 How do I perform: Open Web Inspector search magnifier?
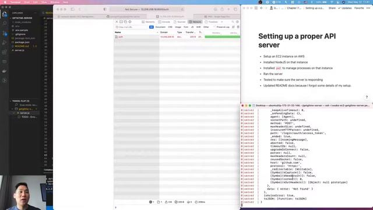(233, 22)
